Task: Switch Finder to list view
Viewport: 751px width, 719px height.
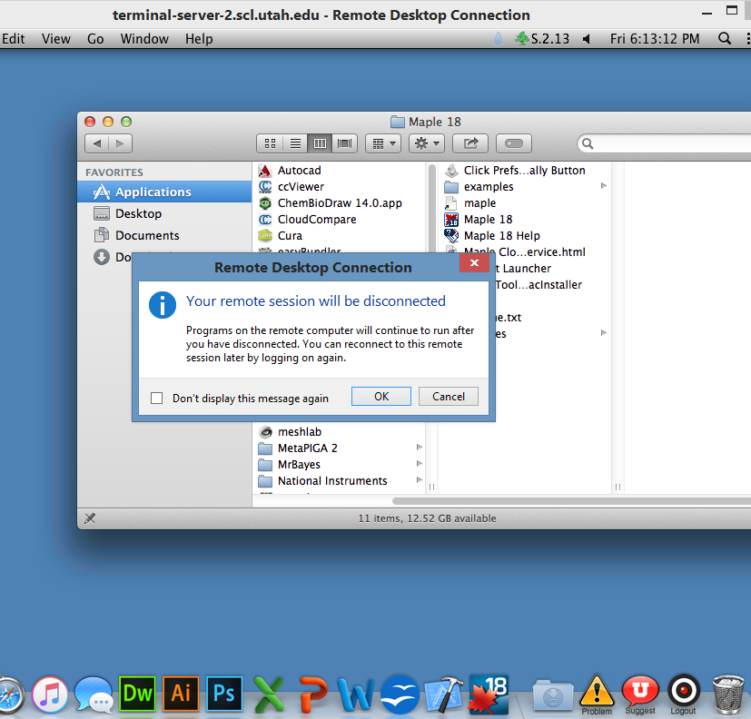Action: [294, 143]
